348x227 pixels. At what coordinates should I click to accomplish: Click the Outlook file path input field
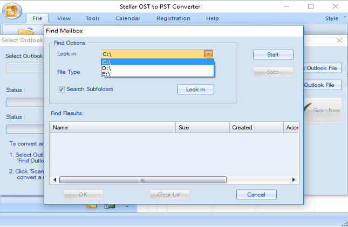click(x=25, y=68)
